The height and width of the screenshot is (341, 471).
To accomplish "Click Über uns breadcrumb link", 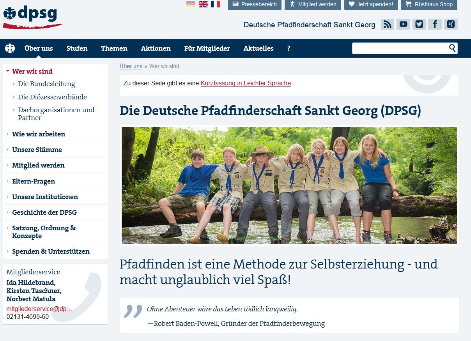I will pos(131,66).
